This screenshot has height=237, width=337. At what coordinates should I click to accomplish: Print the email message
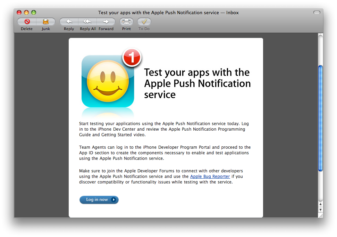tap(126, 22)
